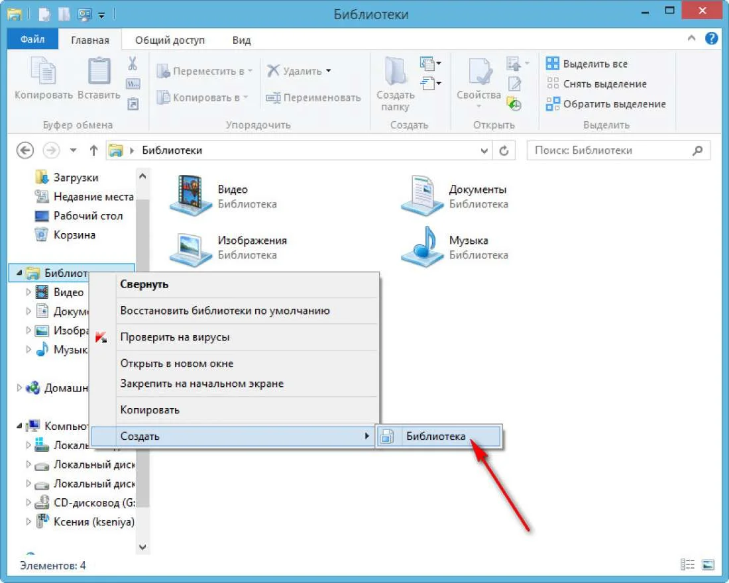729x583 pixels.
Task: Click the search magnifier icon
Action: tap(697, 150)
